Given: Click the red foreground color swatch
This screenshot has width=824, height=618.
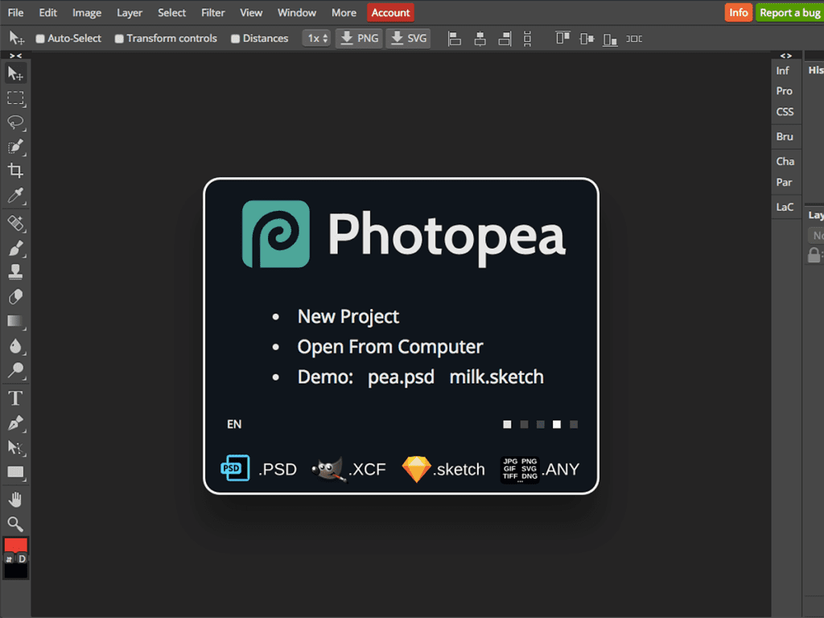Looking at the screenshot, I should [x=16, y=545].
